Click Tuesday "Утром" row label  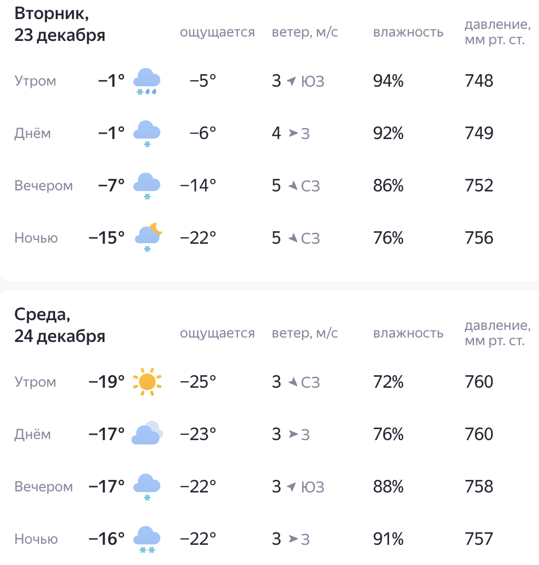pyautogui.click(x=35, y=81)
